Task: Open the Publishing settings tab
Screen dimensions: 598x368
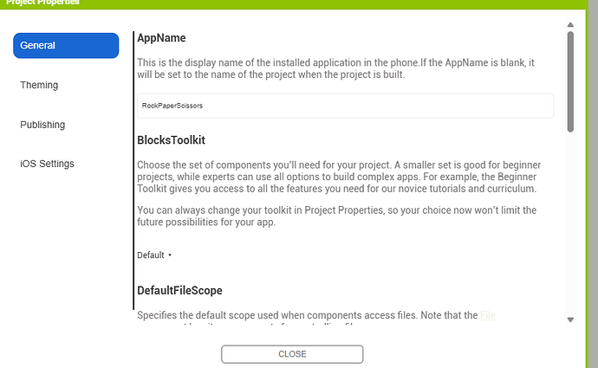Action: pos(42,125)
